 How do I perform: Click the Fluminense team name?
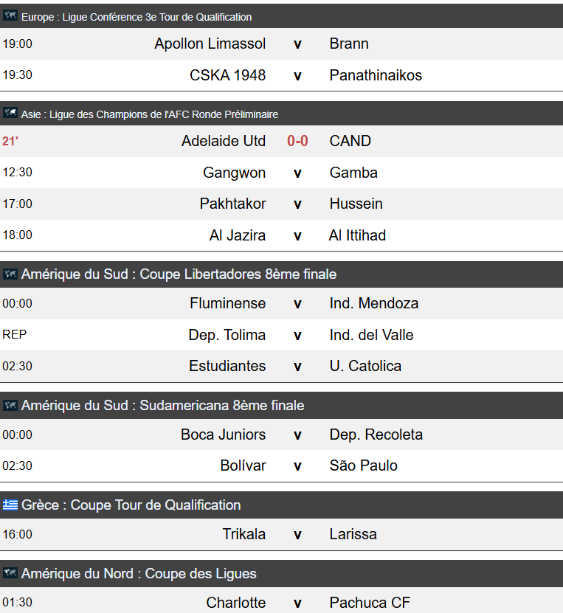tap(227, 303)
